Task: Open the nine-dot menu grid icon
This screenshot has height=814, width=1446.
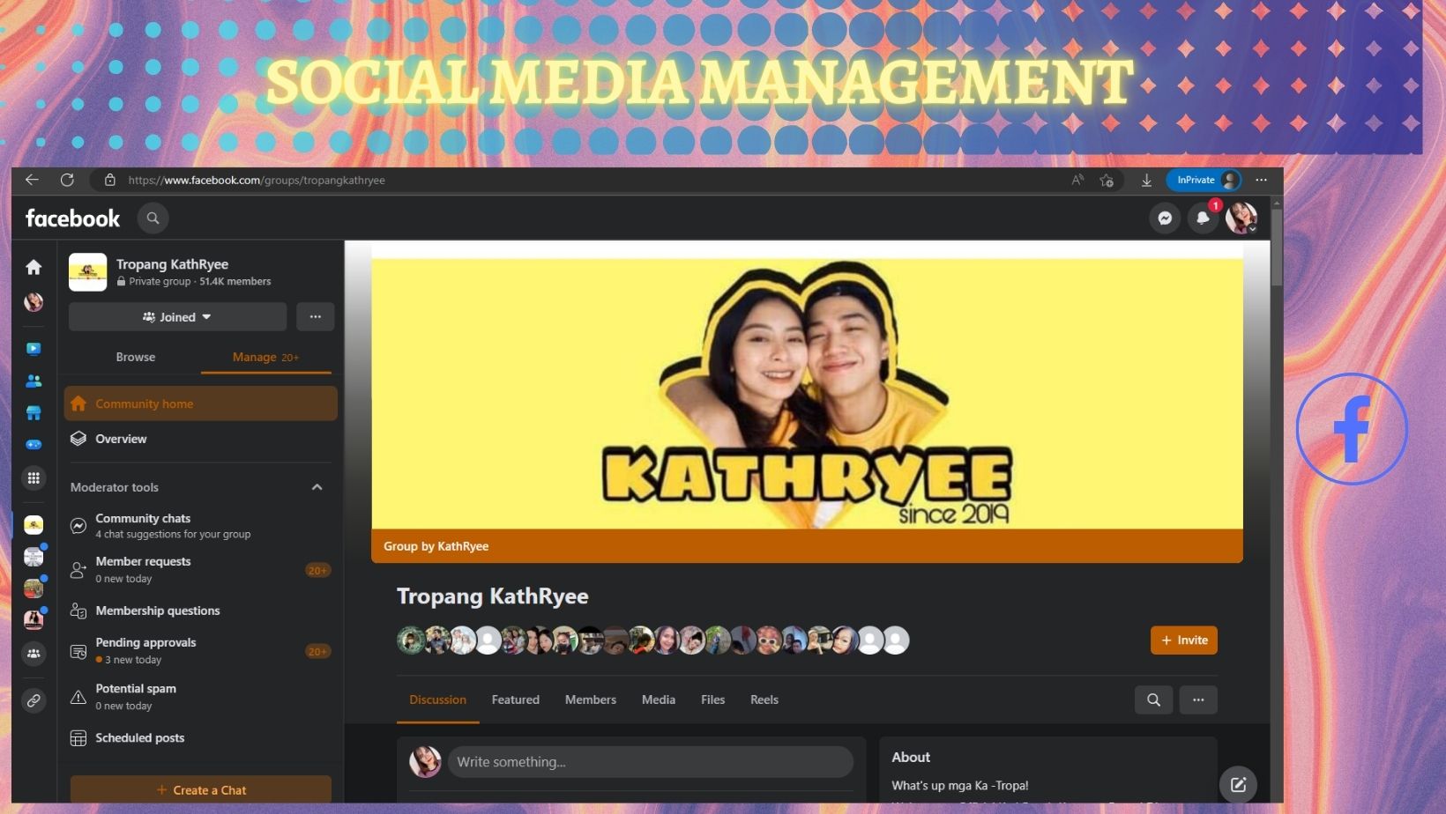Action: click(34, 477)
